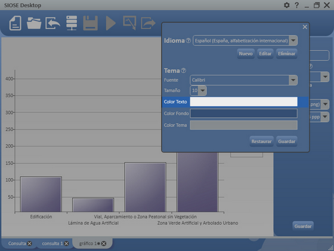Click the play run query icon
The height and width of the screenshot is (251, 334).
click(x=111, y=23)
